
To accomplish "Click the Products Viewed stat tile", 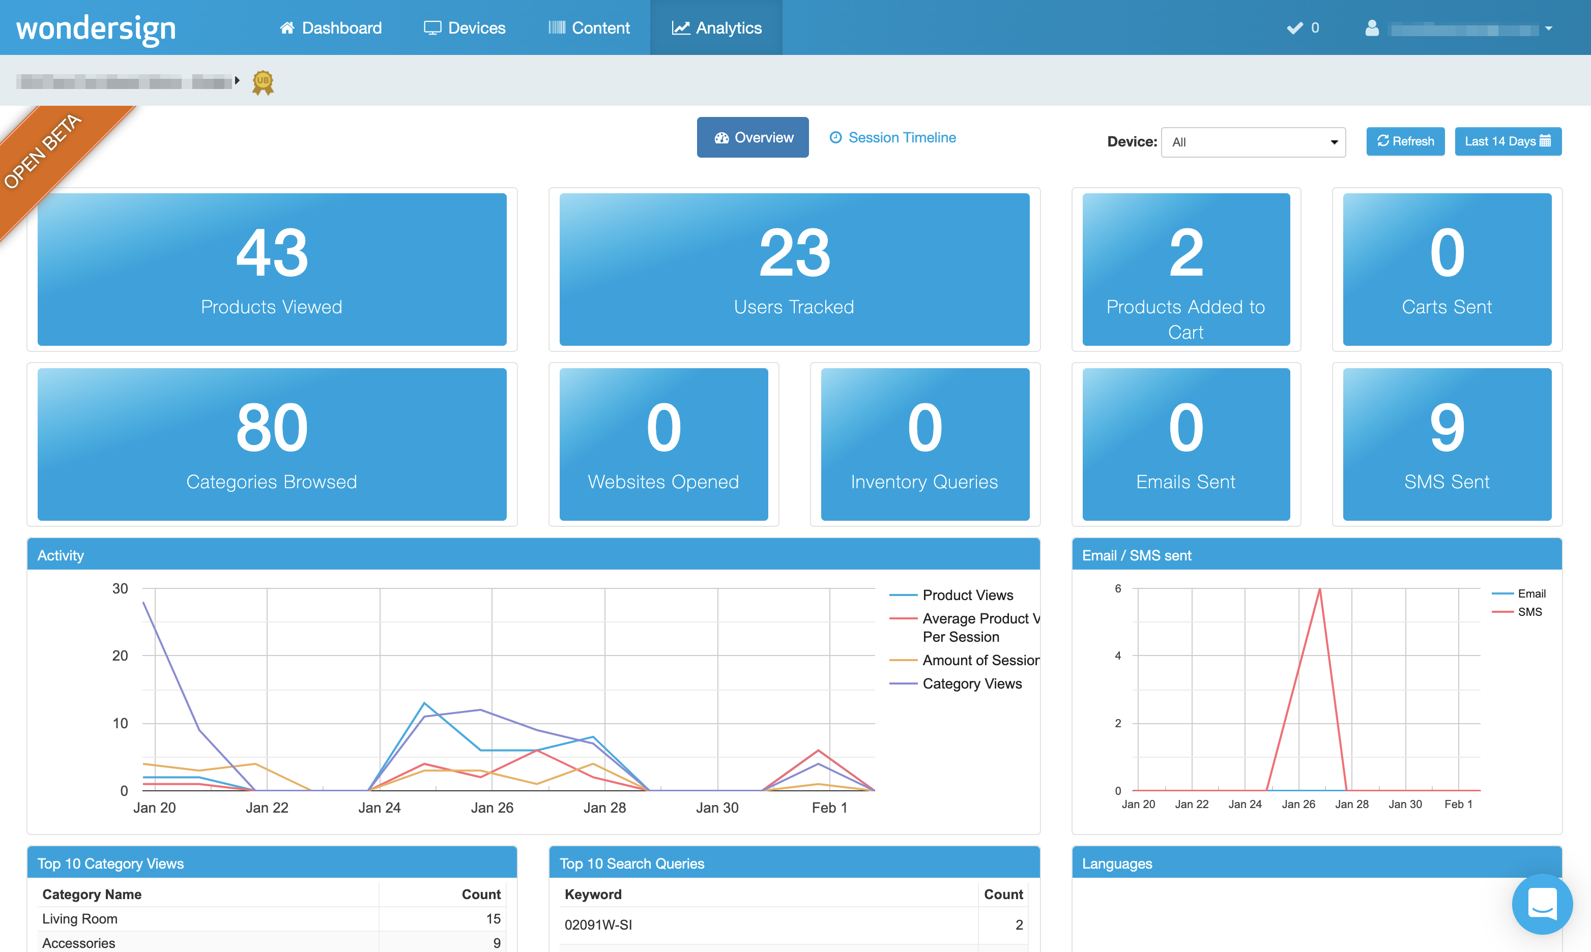I will (272, 269).
